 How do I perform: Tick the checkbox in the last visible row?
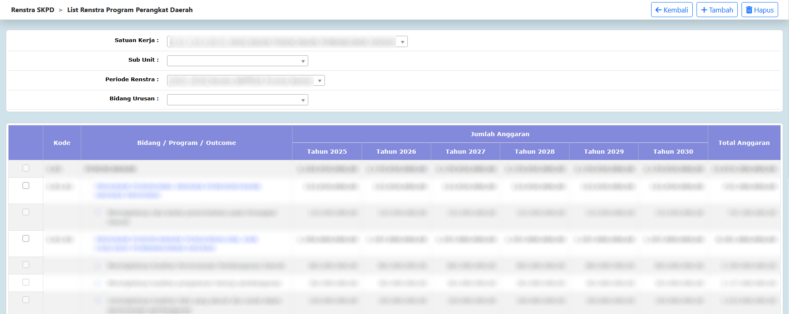26,300
